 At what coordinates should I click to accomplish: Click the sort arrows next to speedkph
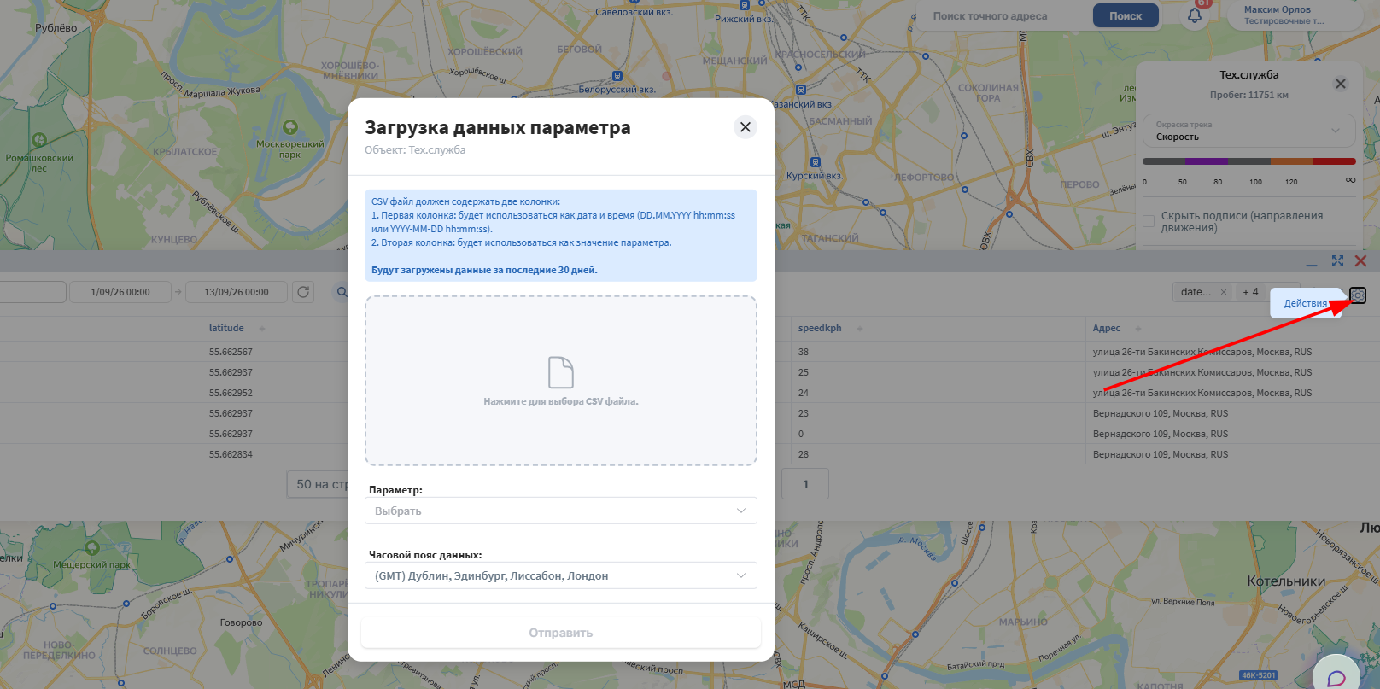tap(860, 329)
